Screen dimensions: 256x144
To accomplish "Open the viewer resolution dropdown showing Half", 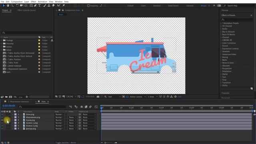I will tap(114, 97).
